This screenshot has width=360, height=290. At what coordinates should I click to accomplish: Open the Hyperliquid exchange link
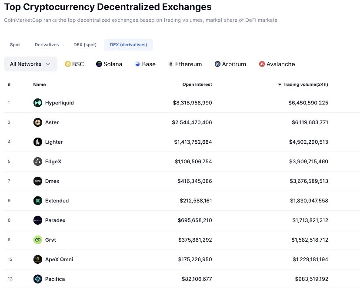click(60, 103)
